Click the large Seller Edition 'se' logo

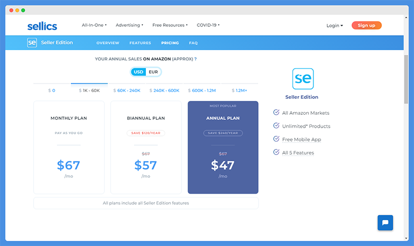coord(303,79)
